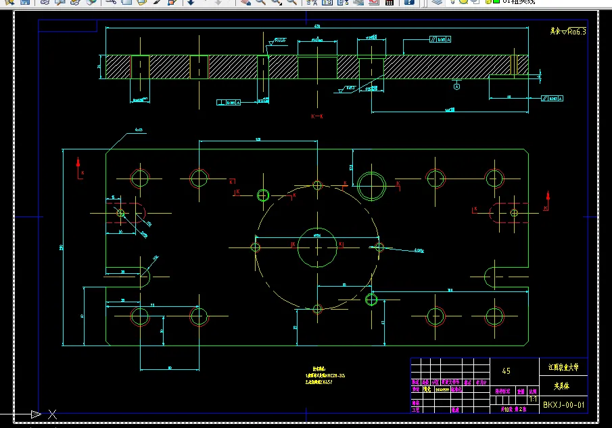Viewport: 612px width, 428px height.
Task: Open the DesignCenter icon
Action: click(327, 2)
